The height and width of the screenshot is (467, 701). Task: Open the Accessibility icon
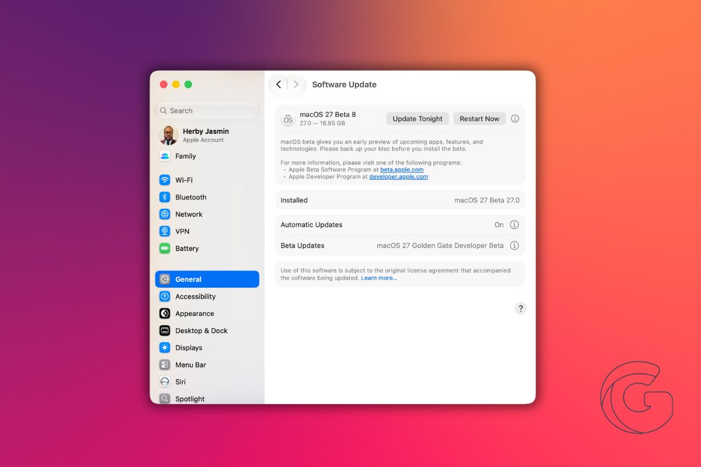(165, 297)
